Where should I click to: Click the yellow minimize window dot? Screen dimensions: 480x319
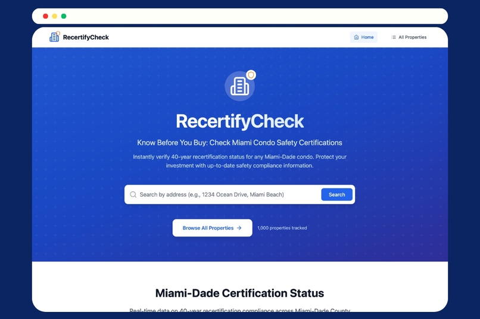point(54,16)
